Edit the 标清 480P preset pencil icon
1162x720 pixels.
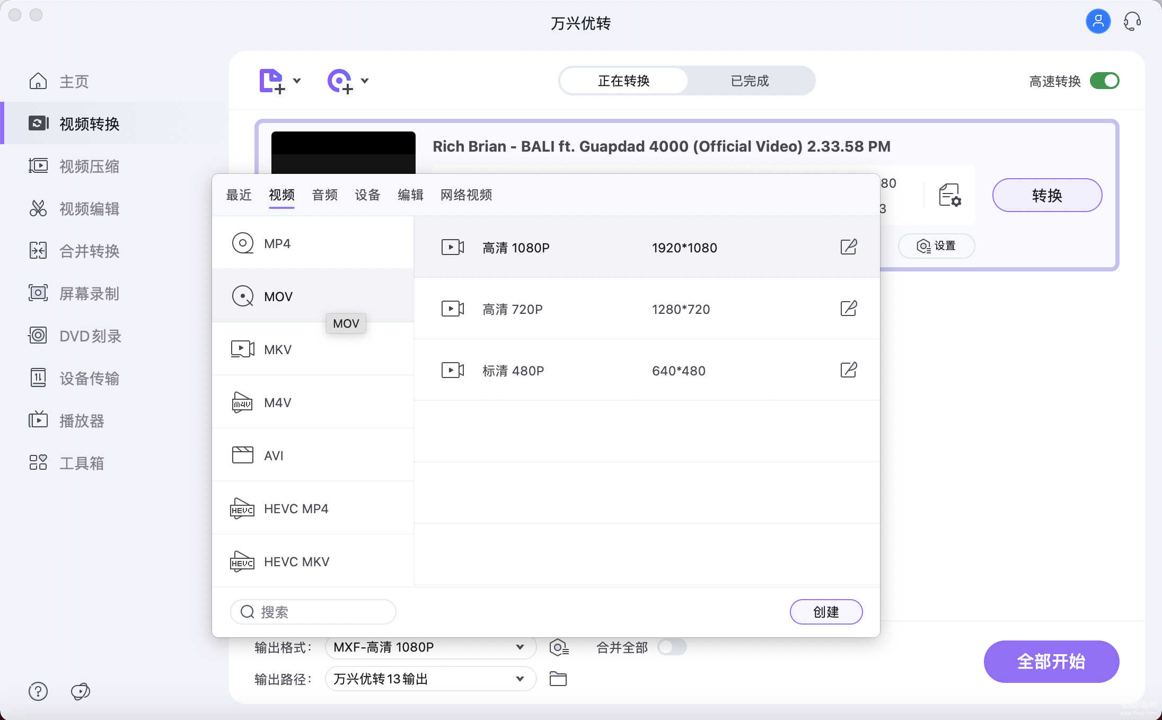848,370
